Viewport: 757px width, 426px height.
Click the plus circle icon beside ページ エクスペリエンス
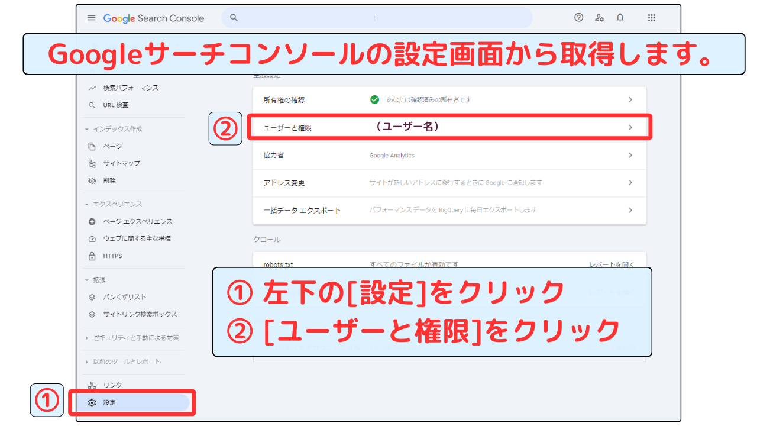pyautogui.click(x=92, y=221)
